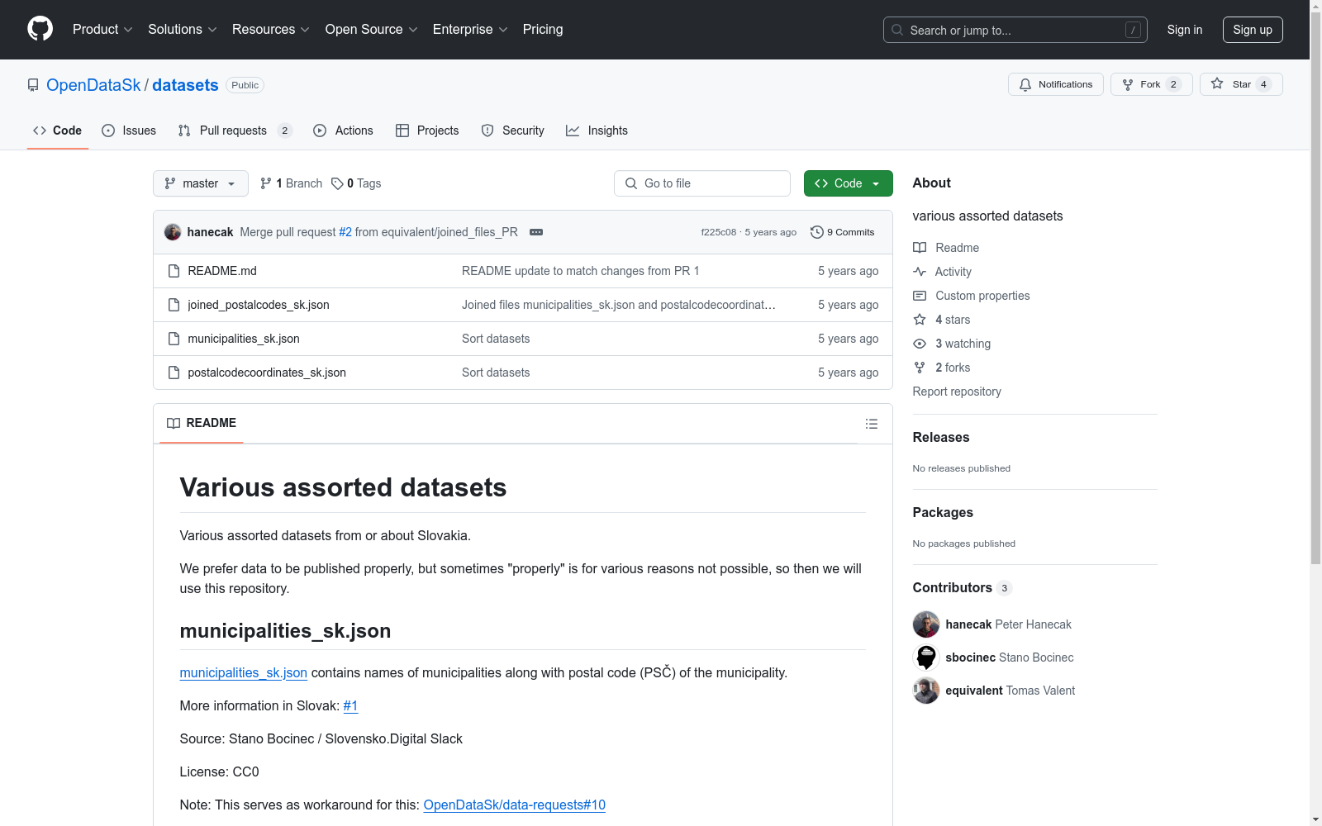The width and height of the screenshot is (1322, 826).
Task: Expand the green Code dropdown button
Action: point(848,183)
